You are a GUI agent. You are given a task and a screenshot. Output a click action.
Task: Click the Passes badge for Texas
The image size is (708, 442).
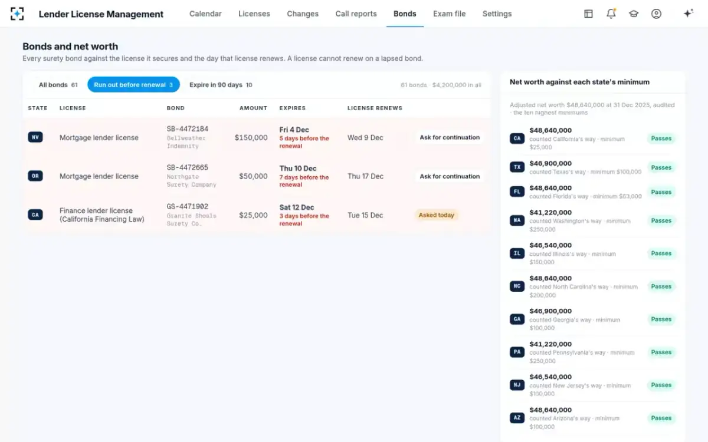[x=661, y=167]
